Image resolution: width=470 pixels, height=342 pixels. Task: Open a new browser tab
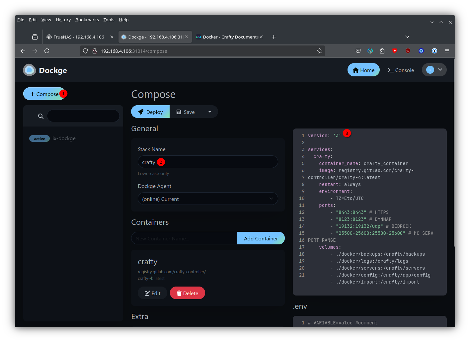274,37
